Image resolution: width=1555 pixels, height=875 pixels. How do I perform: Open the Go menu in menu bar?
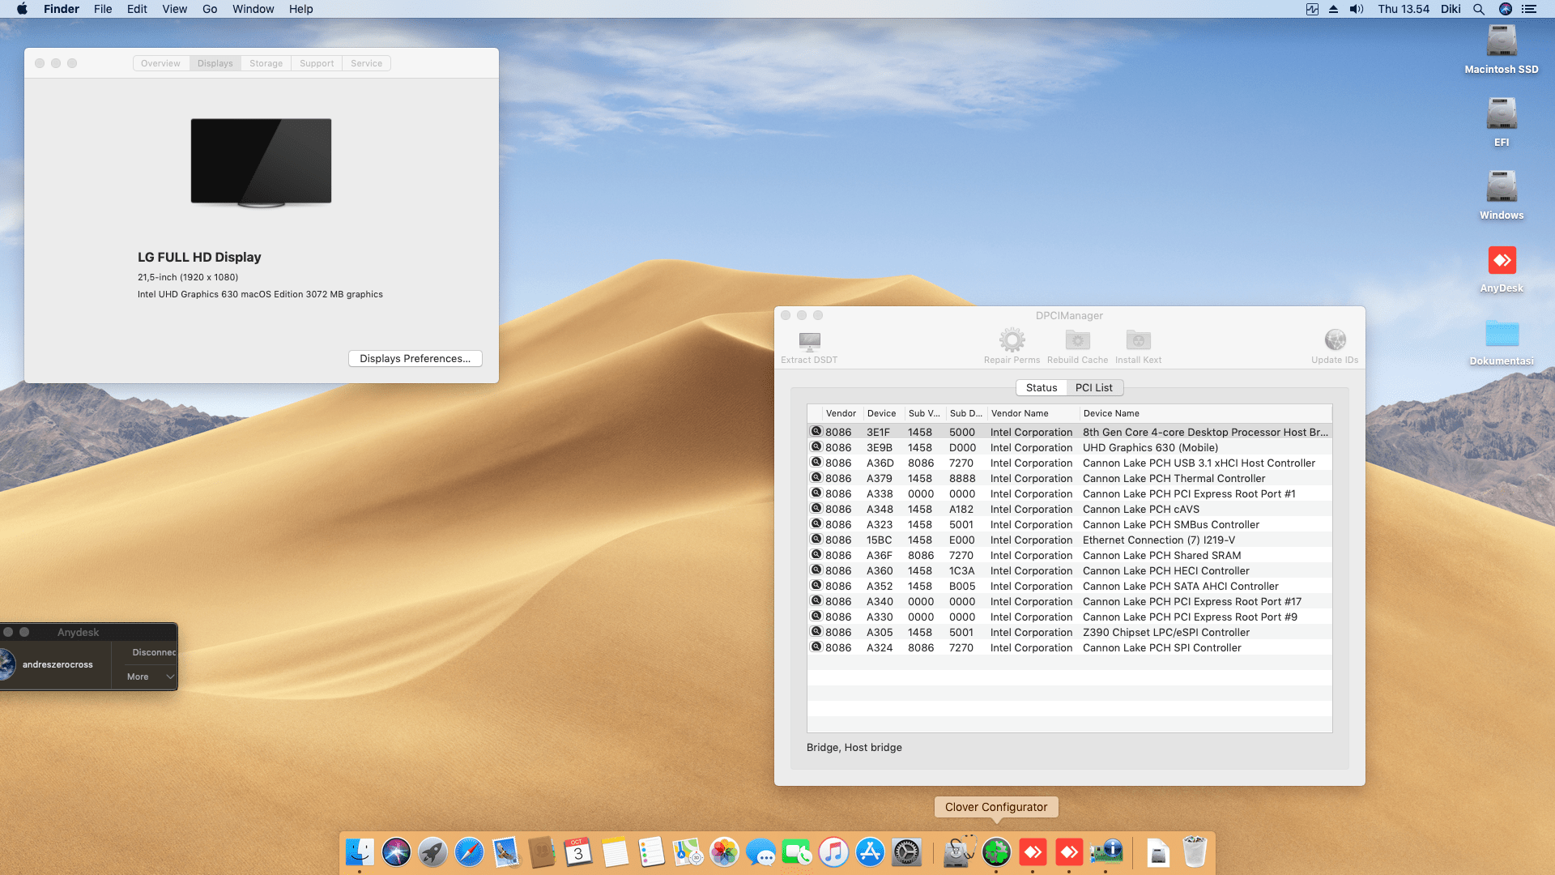click(x=210, y=9)
